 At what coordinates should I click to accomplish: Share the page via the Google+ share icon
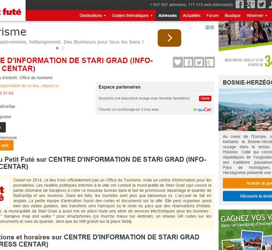coord(210,62)
